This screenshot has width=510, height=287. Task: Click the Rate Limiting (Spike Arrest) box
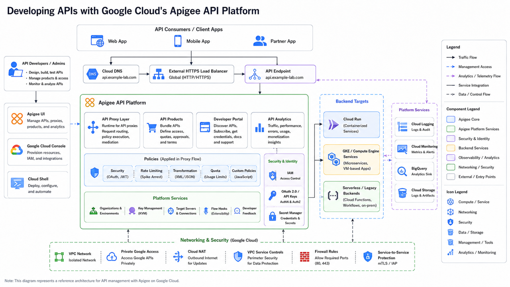pyautogui.click(x=151, y=173)
